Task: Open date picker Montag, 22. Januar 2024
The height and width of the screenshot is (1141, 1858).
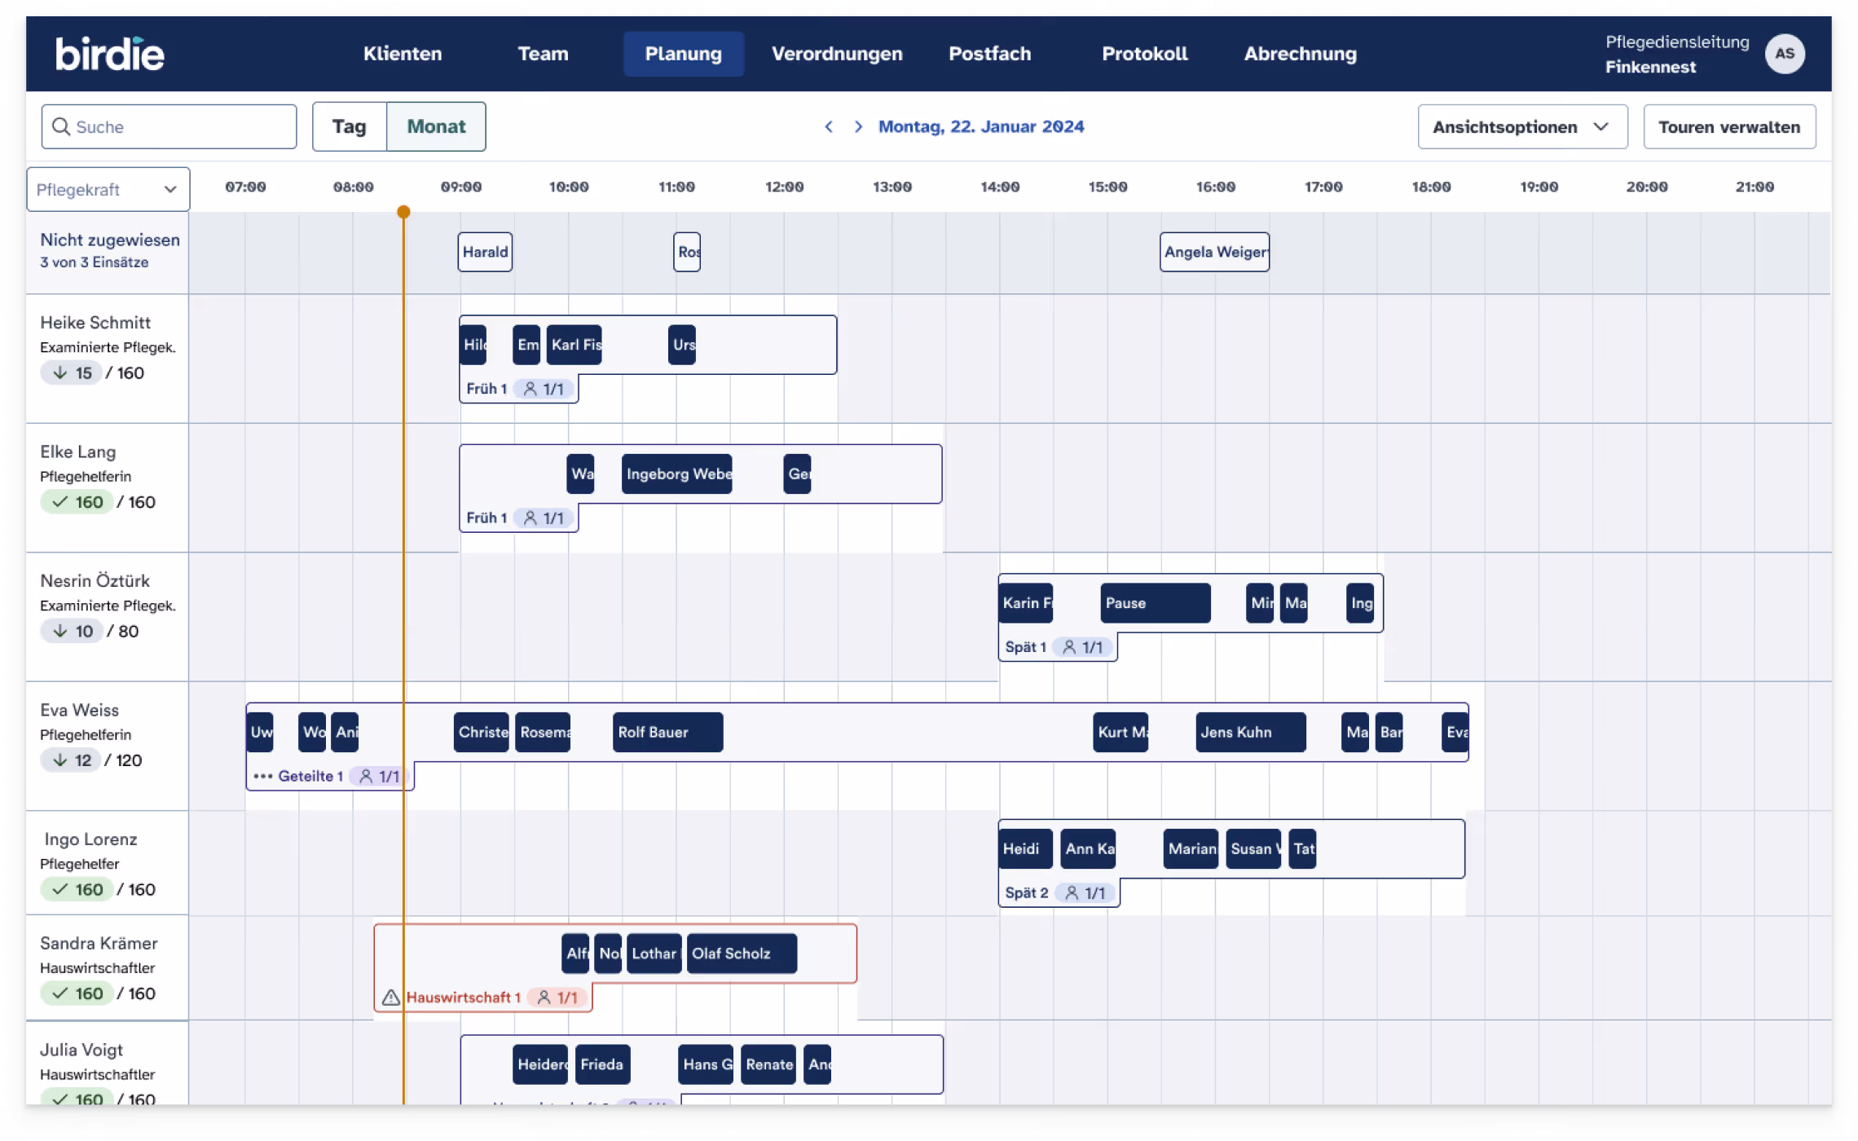Action: (980, 126)
